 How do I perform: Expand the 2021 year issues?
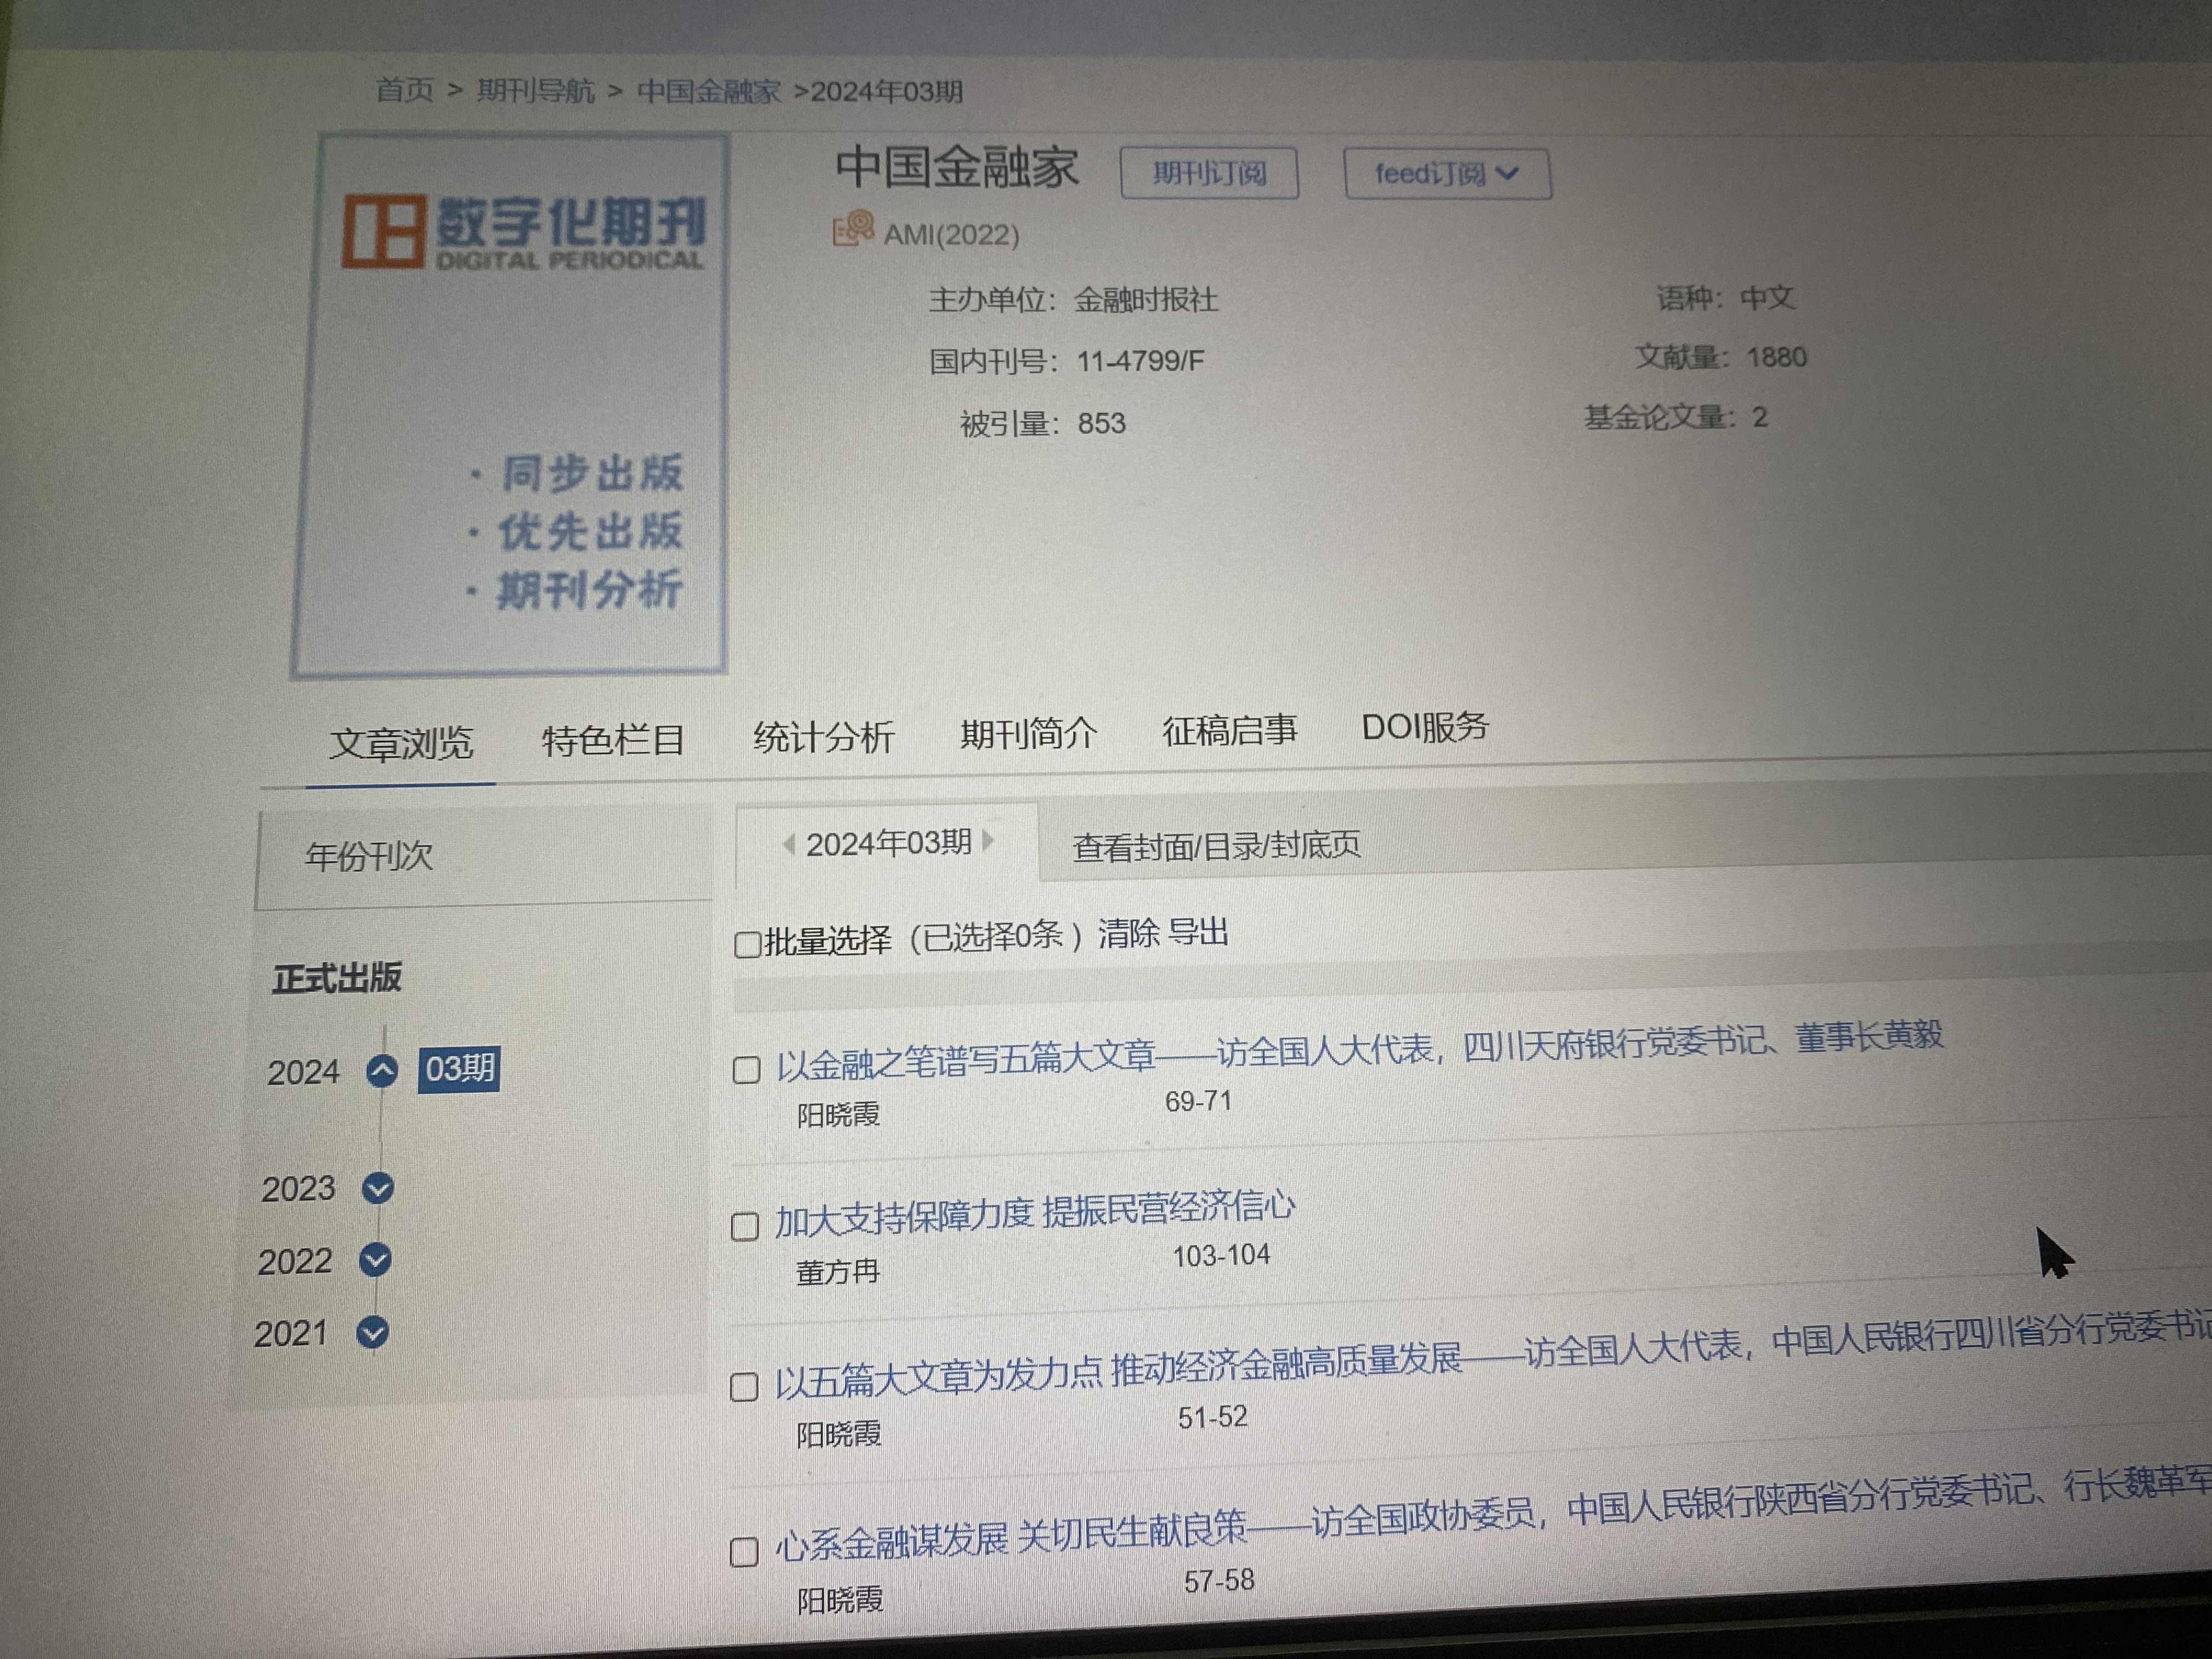pos(372,1332)
